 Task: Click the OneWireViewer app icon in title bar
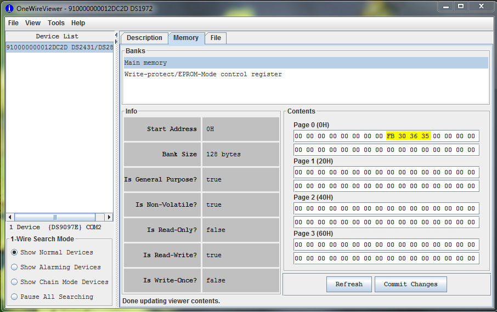point(9,9)
